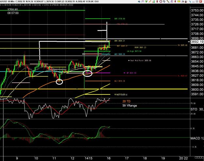This screenshot has width=204, height=161.
Task: Select the WL3 3616.34 level label
Action: click(x=120, y=81)
